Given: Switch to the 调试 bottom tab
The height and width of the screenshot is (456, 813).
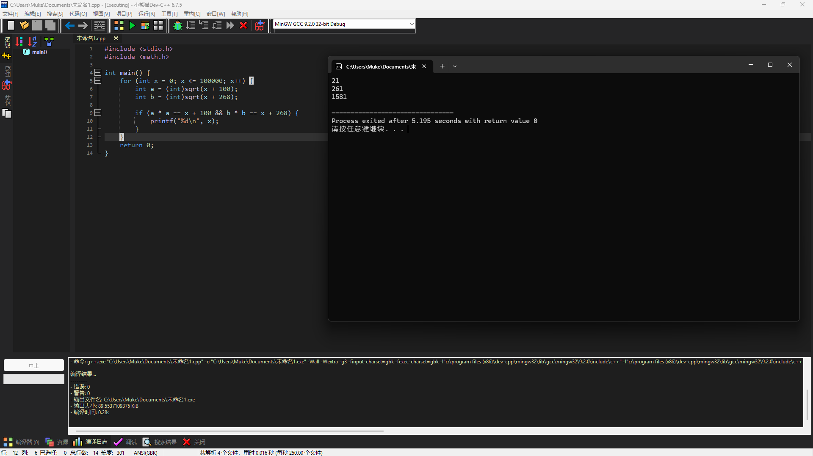Looking at the screenshot, I should [x=125, y=442].
